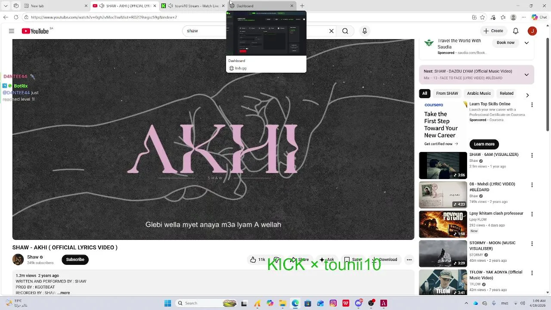Select the From SHAW filter chip
The height and width of the screenshot is (310, 551).
tap(447, 93)
